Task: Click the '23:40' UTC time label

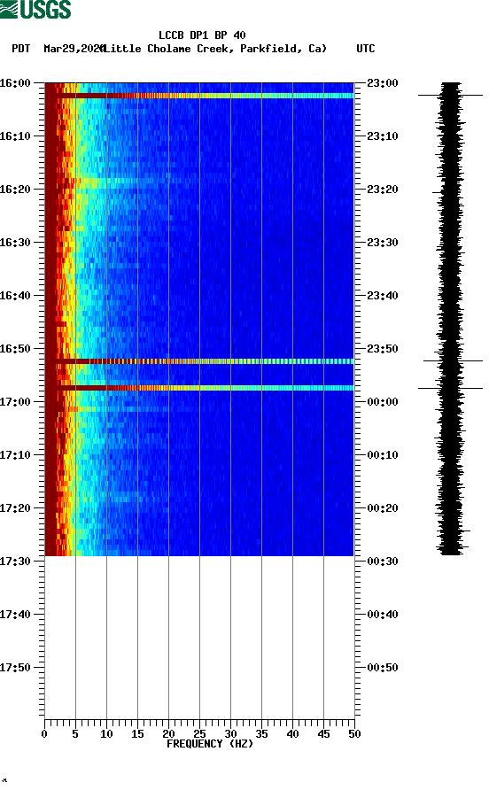Action: click(383, 296)
